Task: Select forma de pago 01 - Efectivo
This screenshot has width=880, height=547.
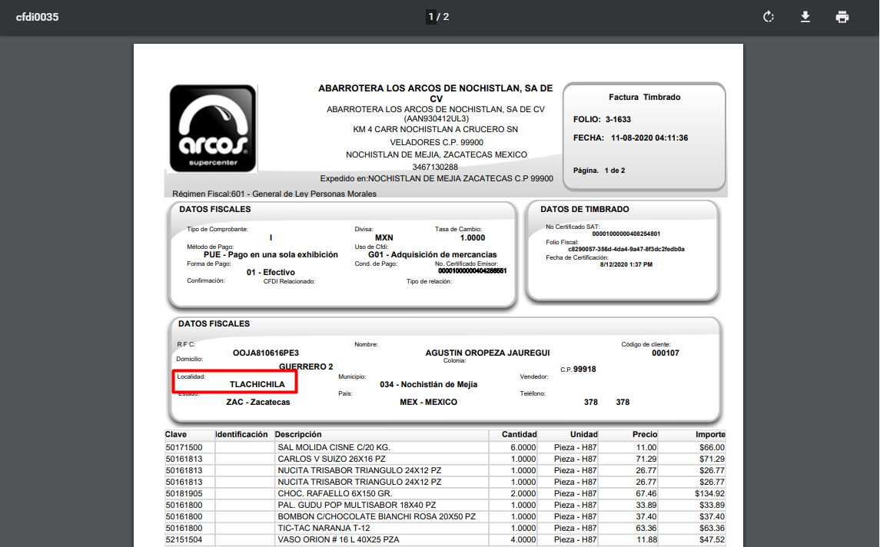Action: pyautogui.click(x=271, y=272)
